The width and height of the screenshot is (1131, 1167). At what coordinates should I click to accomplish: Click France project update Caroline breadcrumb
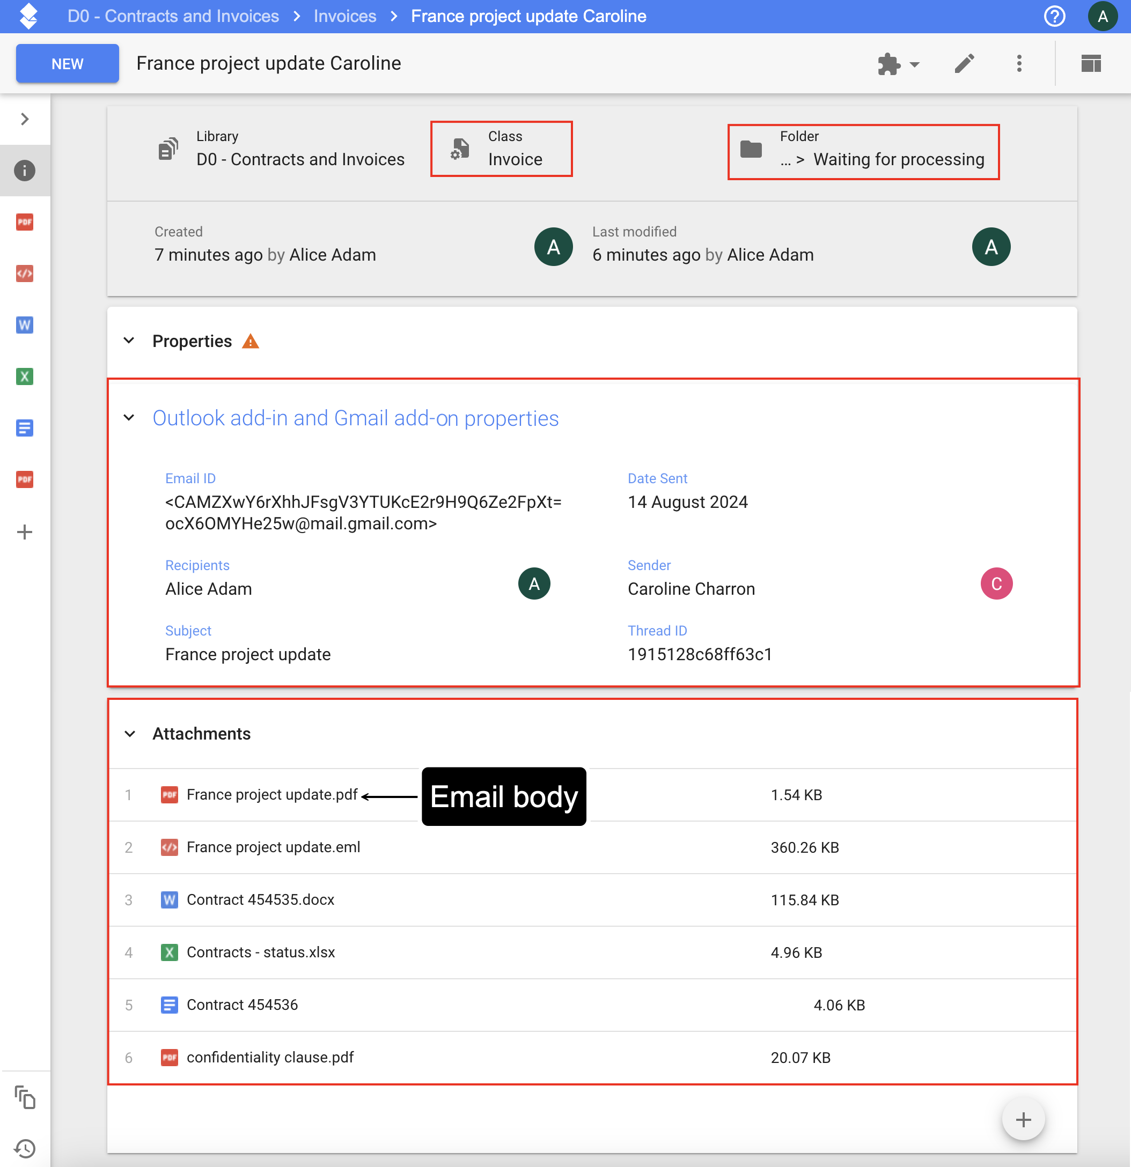pyautogui.click(x=529, y=16)
